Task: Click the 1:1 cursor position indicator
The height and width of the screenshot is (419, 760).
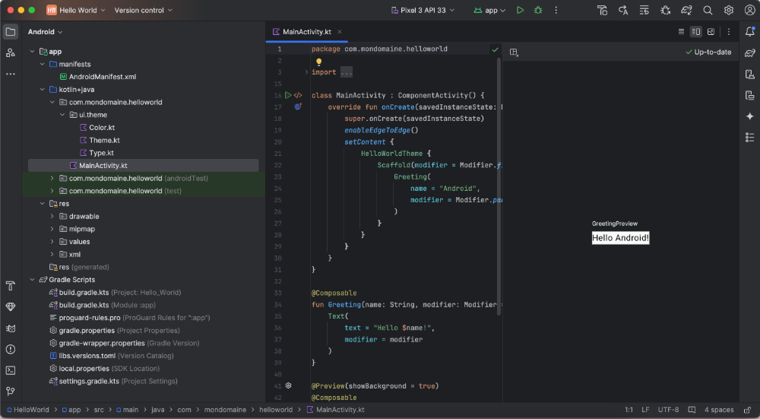Action: (x=629, y=410)
